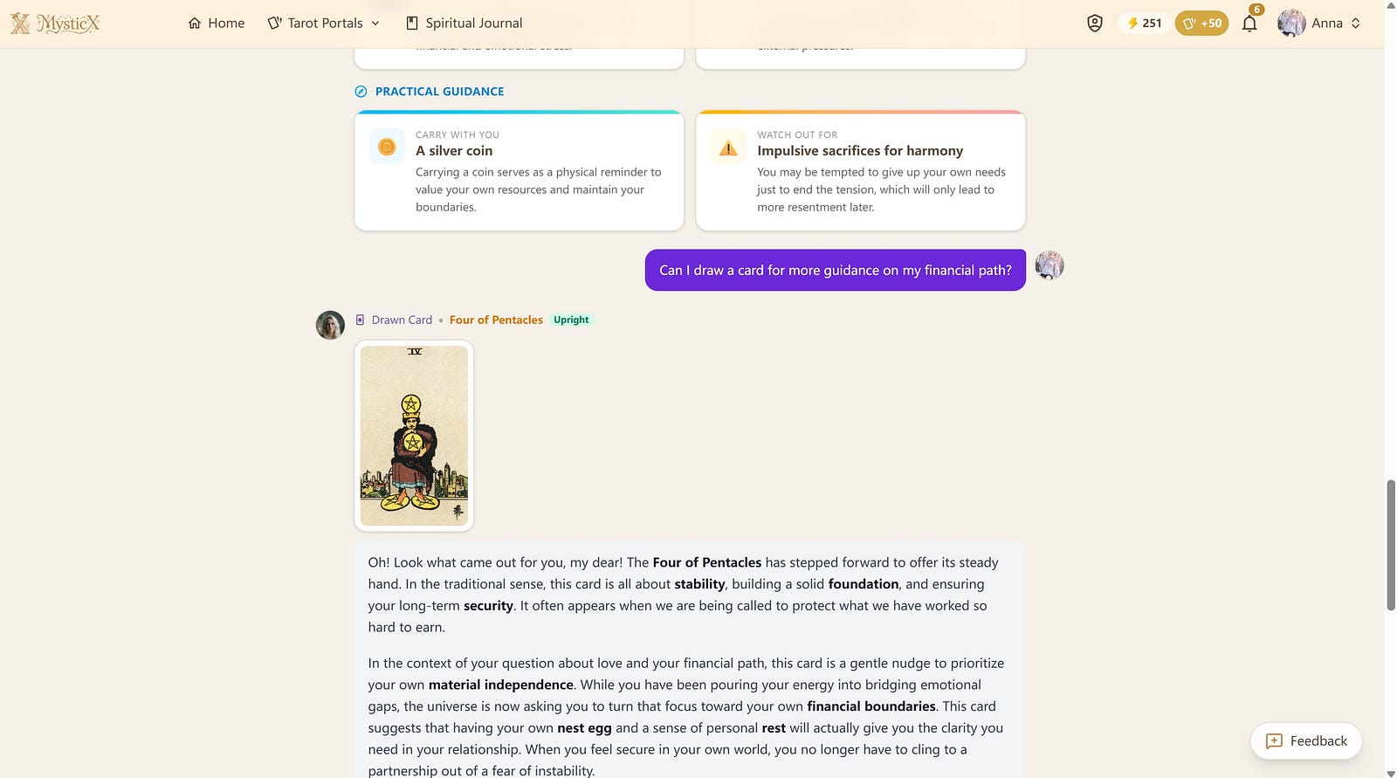1397x778 pixels.
Task: Go to the Home page
Action: coord(217,24)
